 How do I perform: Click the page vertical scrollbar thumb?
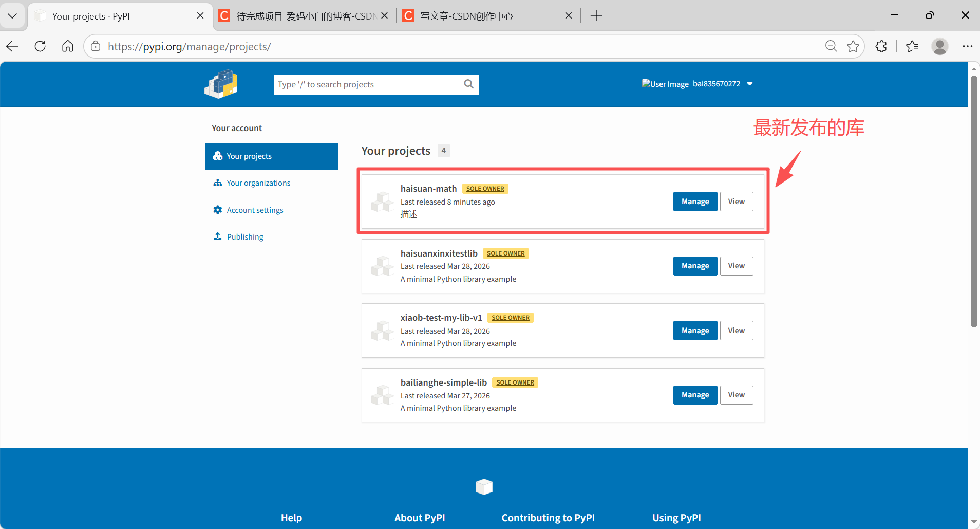point(974,200)
